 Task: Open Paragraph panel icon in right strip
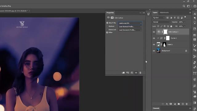coord(195,18)
